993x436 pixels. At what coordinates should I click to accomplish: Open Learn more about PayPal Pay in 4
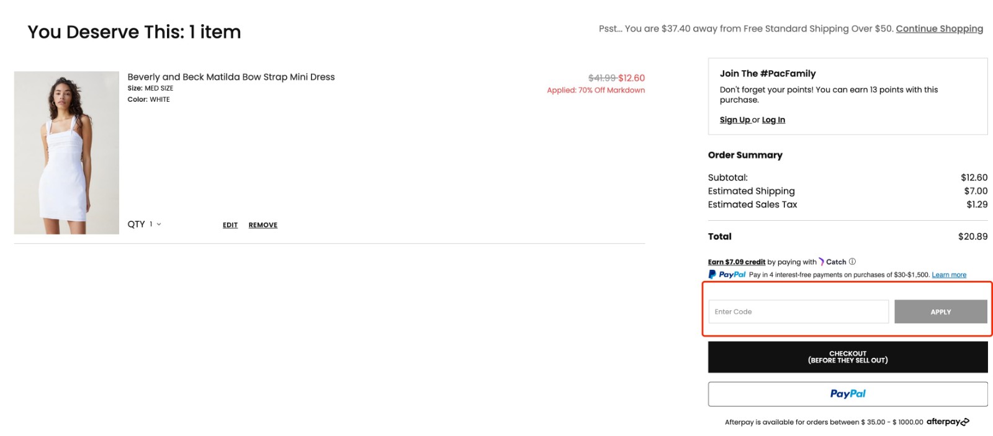pos(949,274)
